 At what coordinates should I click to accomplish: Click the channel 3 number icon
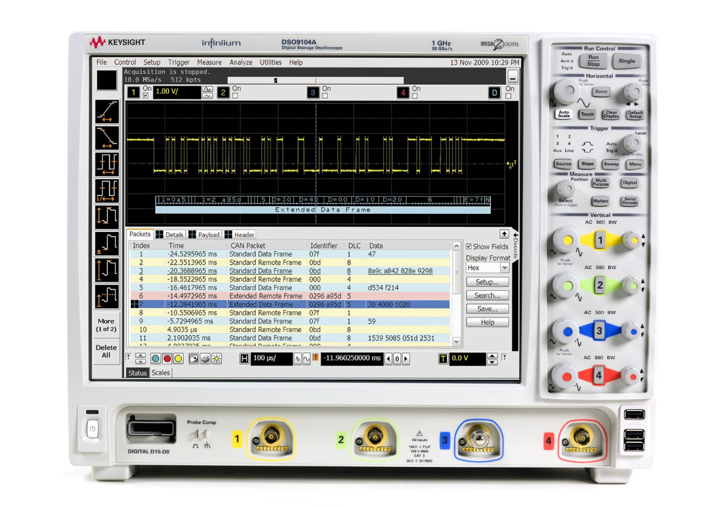(x=313, y=92)
